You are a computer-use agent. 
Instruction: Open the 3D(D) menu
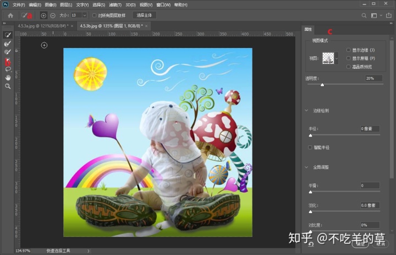point(130,5)
